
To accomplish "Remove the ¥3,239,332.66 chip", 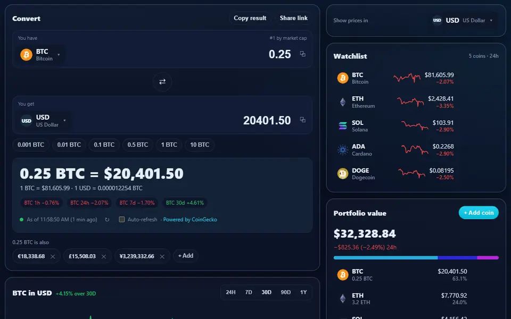I will click(x=162, y=256).
